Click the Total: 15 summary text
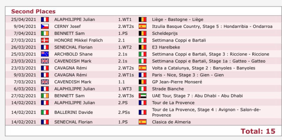 (258, 131)
